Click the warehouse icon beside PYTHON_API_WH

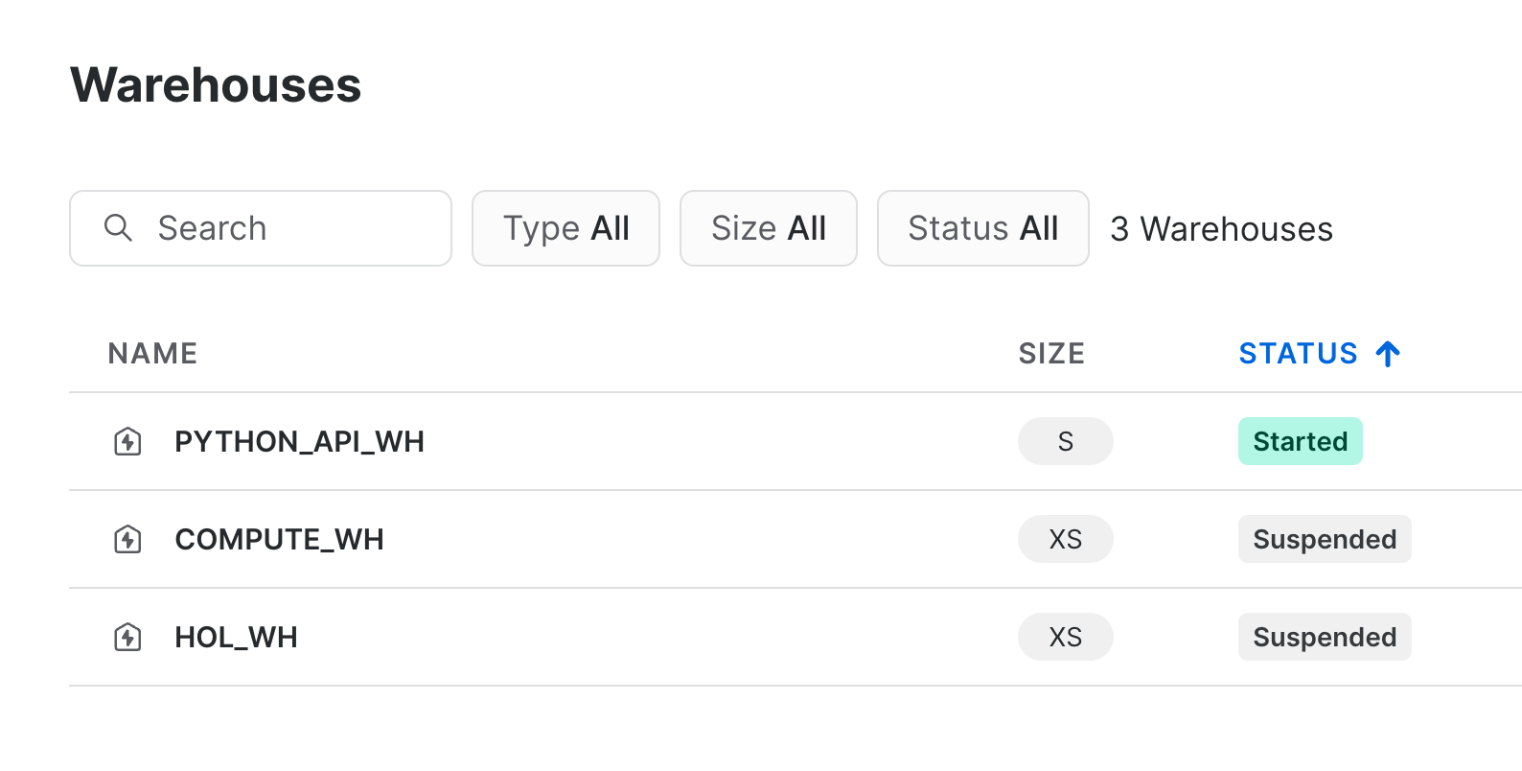[x=127, y=441]
